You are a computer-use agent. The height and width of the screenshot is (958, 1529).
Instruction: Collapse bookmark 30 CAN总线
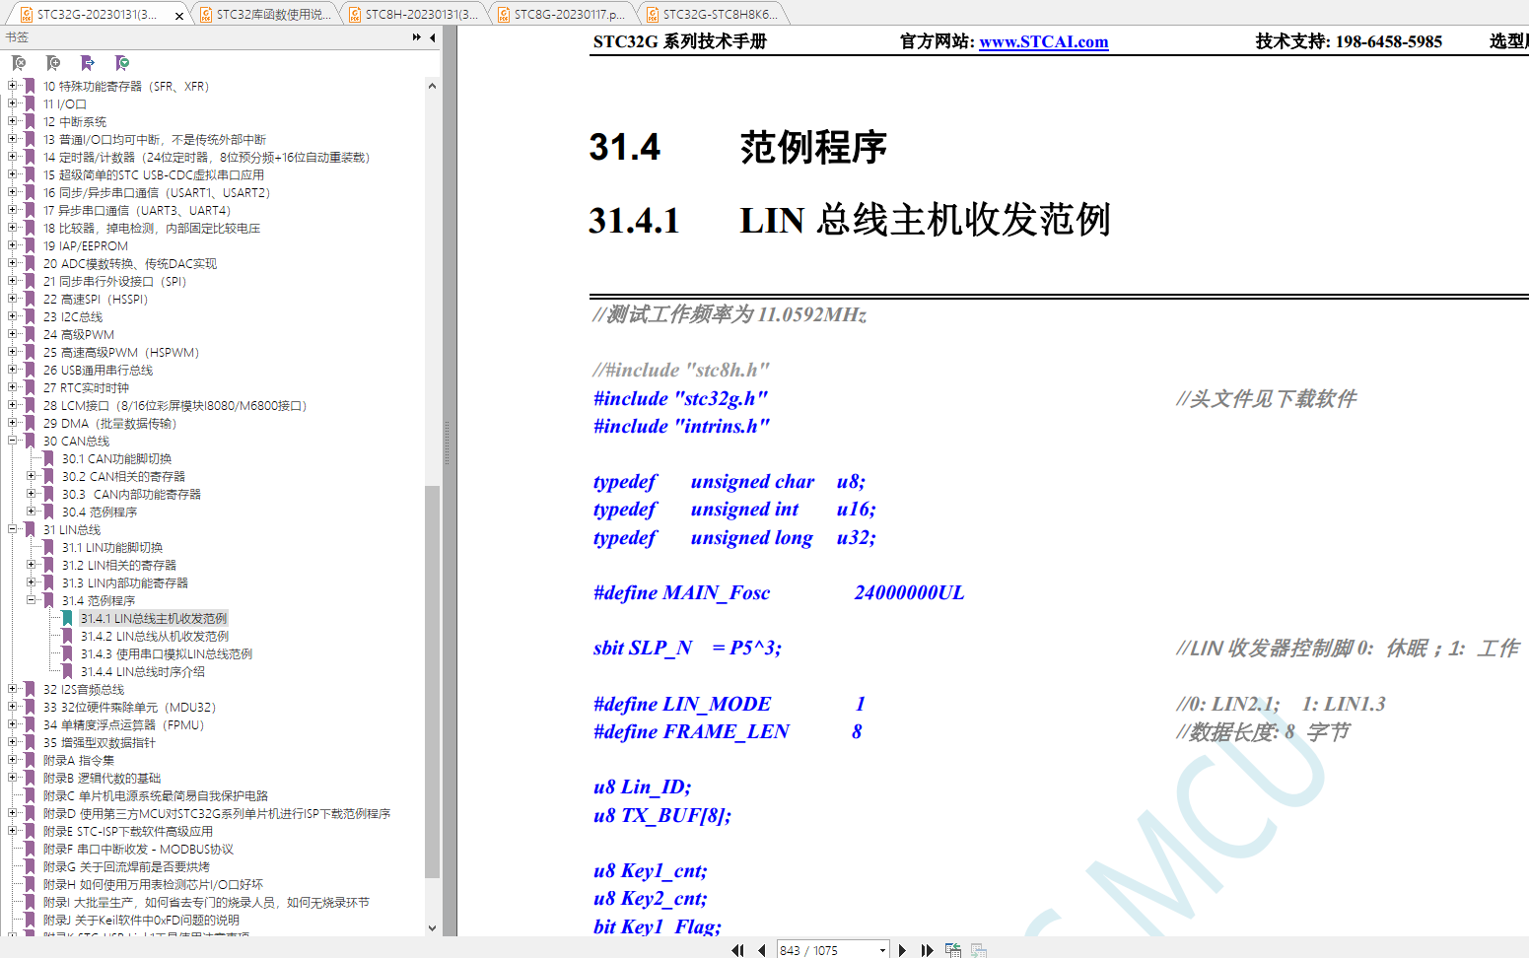13,441
